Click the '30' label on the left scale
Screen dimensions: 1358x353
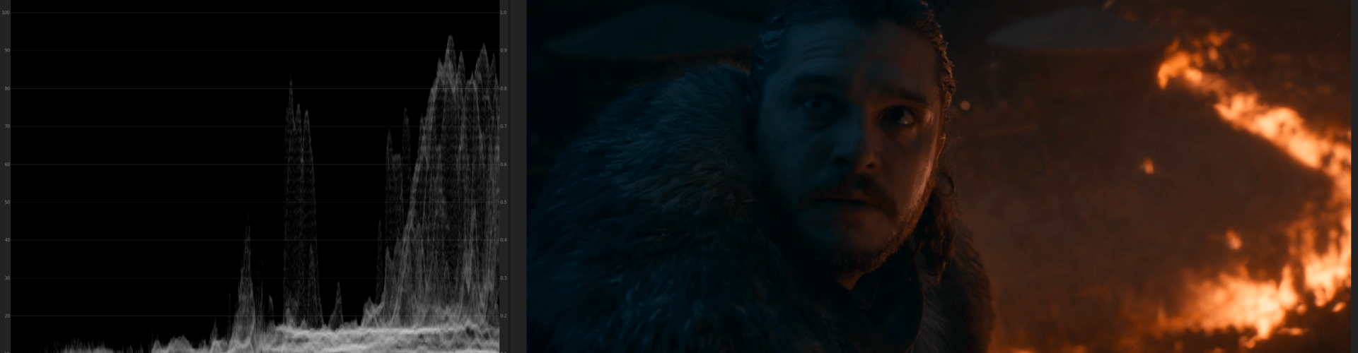click(x=7, y=278)
